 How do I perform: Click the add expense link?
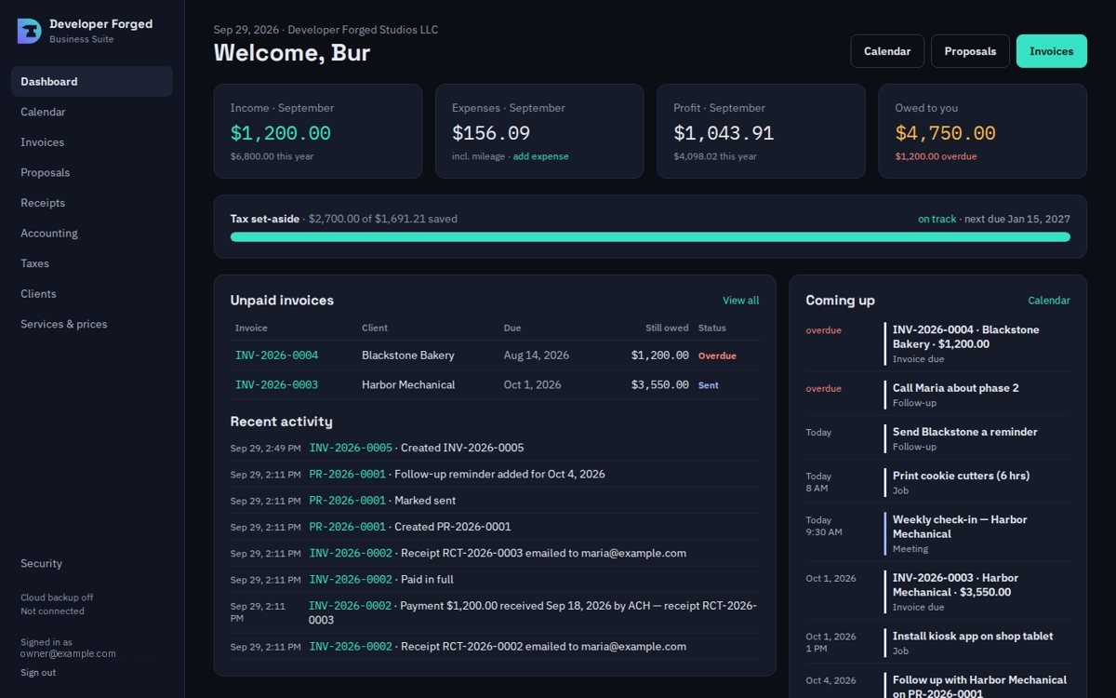[x=541, y=156]
